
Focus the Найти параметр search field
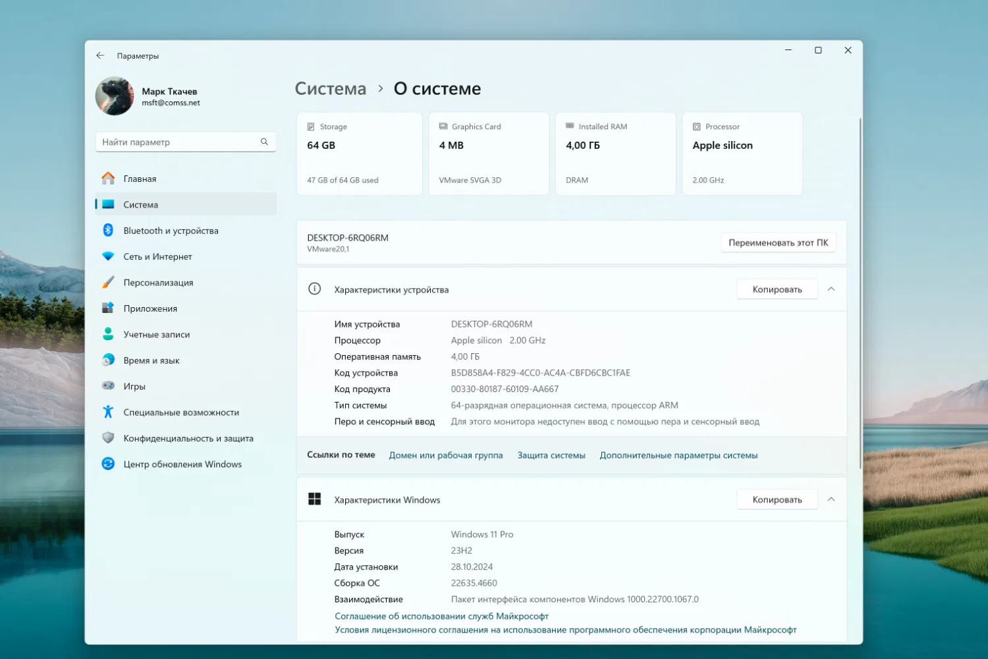pos(186,142)
